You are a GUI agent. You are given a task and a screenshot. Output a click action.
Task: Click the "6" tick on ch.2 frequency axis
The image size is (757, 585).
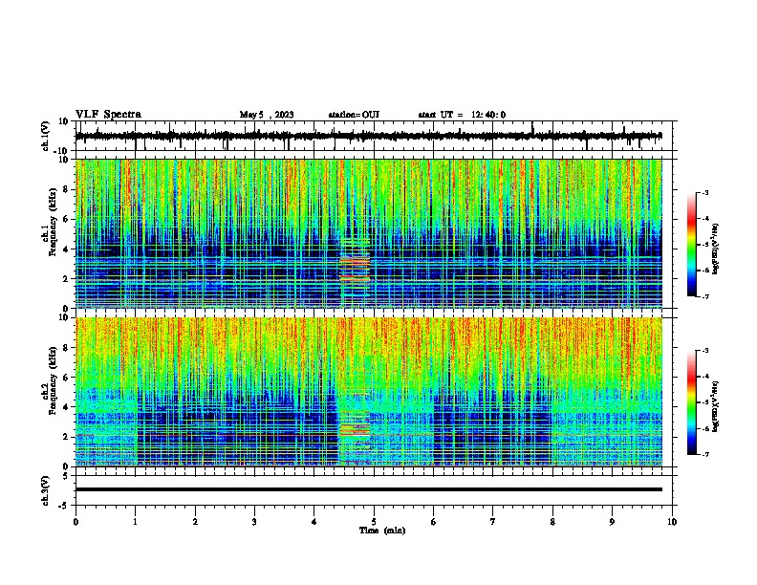click(67, 377)
